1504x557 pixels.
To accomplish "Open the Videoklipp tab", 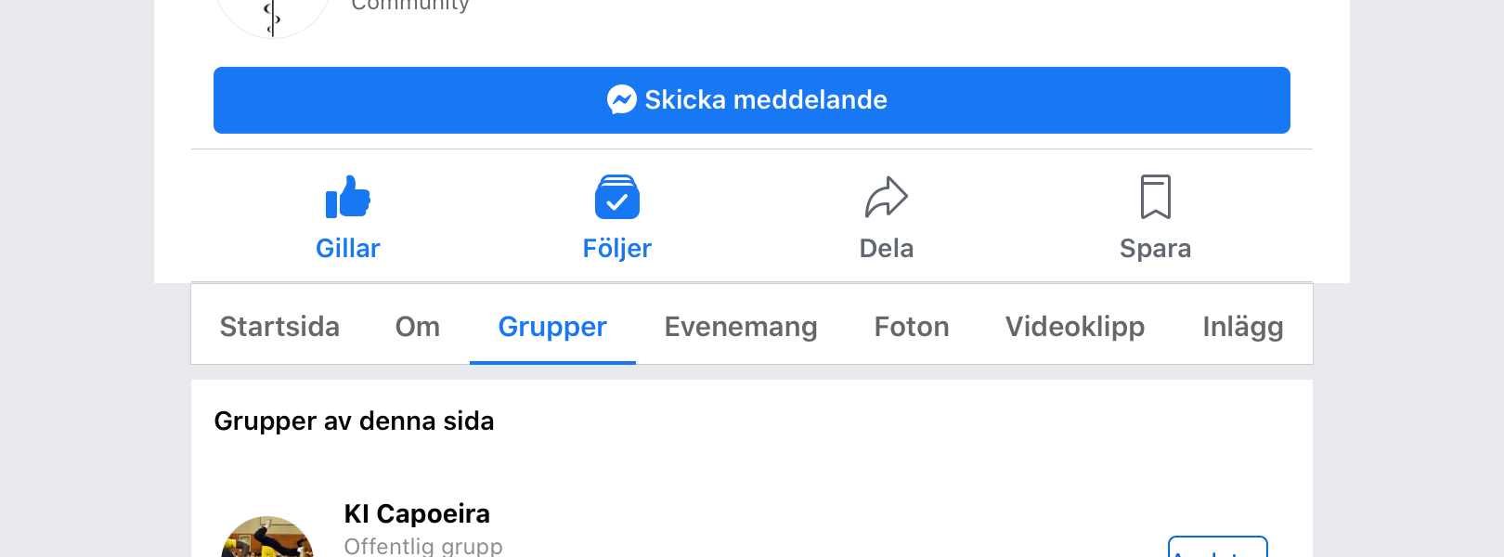I will tap(1075, 326).
